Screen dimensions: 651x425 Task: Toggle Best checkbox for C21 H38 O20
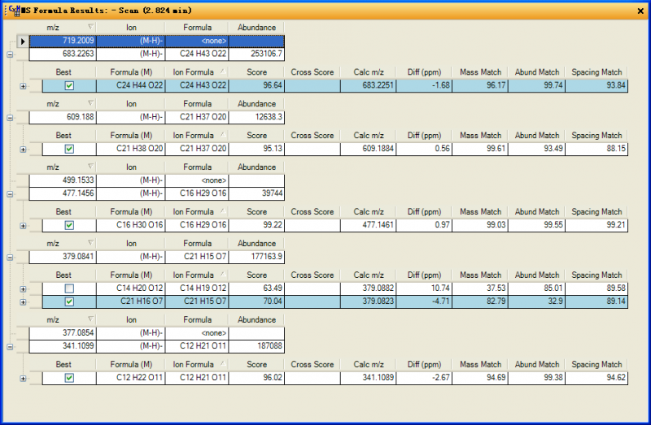(x=69, y=149)
